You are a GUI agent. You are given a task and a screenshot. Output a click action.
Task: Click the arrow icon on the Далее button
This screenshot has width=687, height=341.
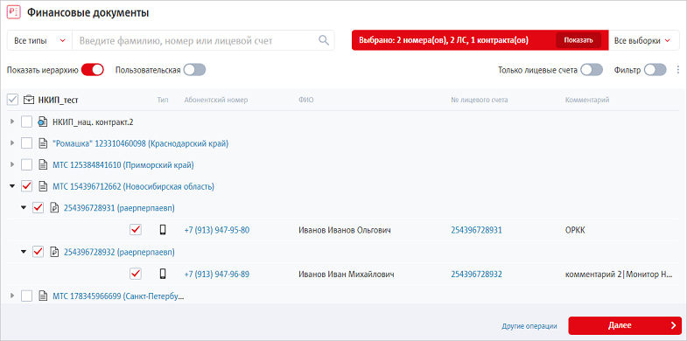673,325
